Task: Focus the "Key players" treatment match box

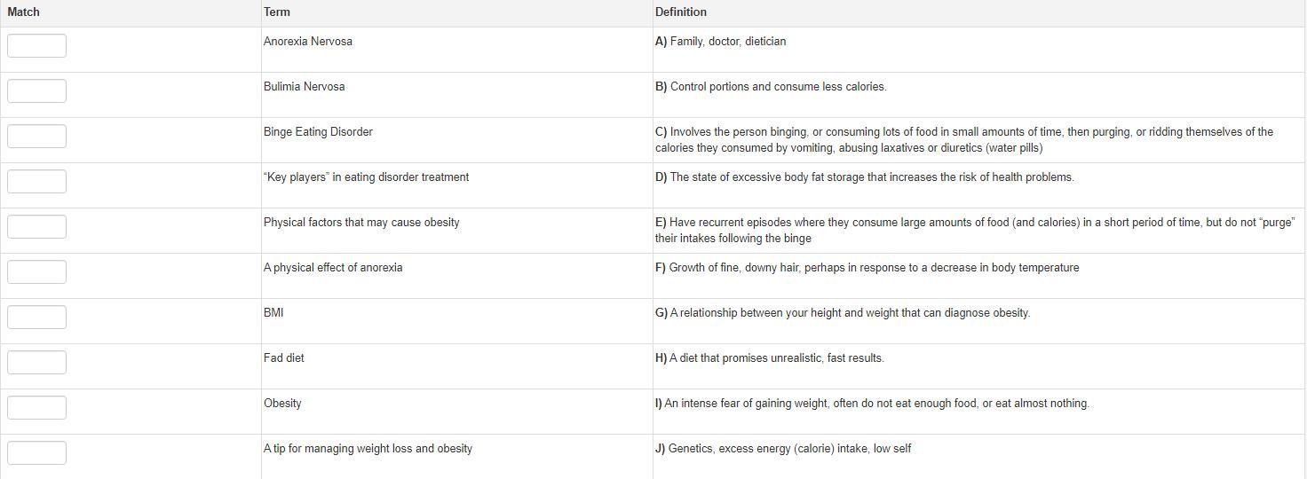Action: click(36, 181)
